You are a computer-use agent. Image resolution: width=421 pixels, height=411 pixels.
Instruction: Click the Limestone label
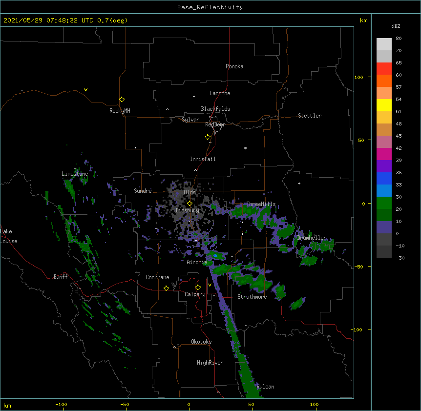coord(75,174)
